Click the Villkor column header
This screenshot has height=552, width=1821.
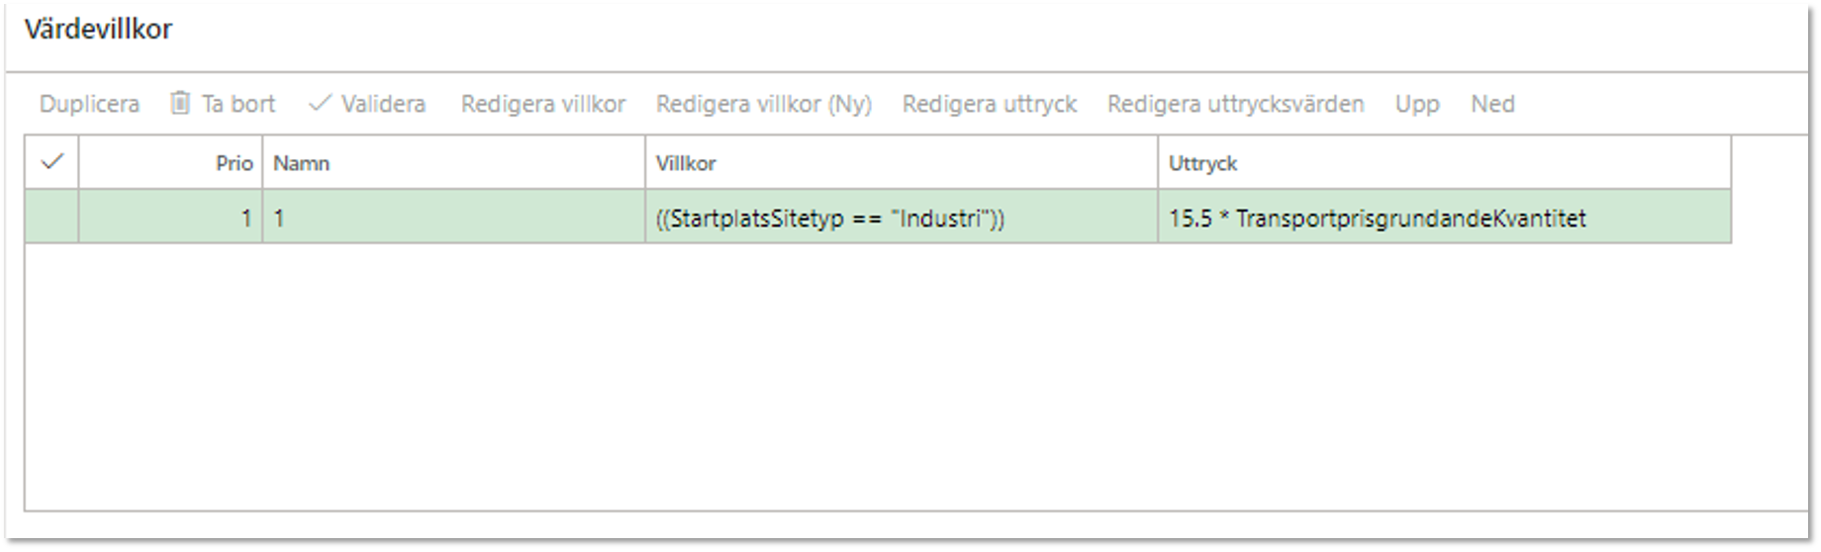click(x=902, y=162)
